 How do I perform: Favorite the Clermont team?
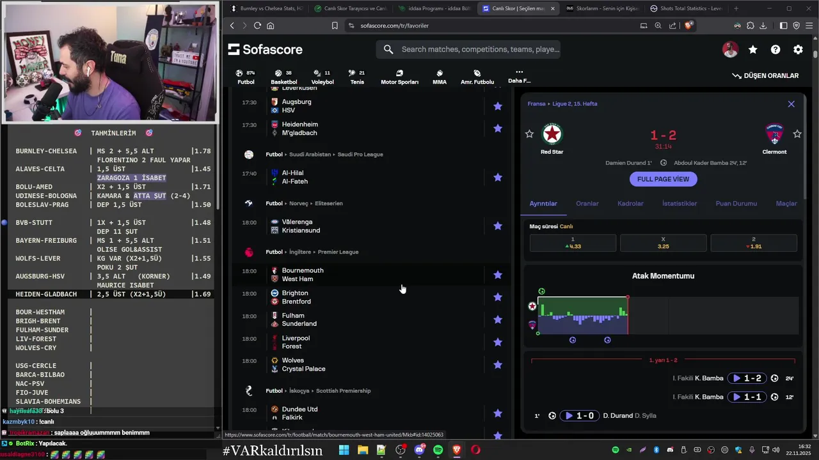797,134
